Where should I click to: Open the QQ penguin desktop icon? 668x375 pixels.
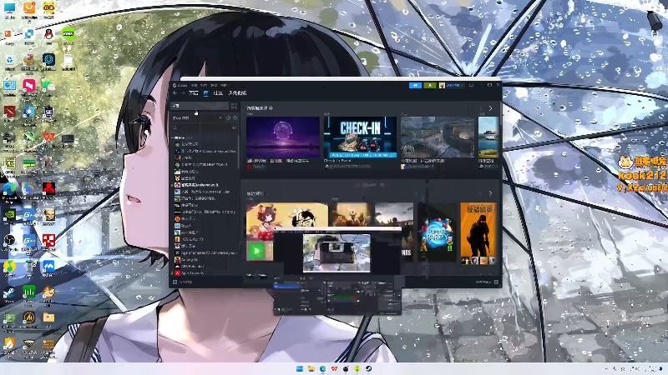click(48, 37)
